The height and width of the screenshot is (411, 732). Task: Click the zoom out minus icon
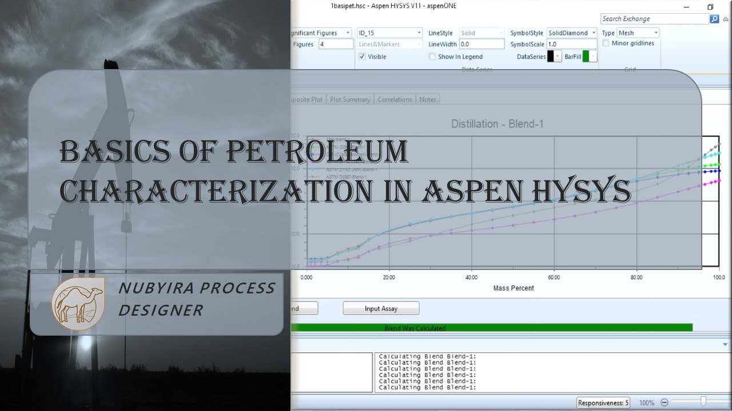665,402
